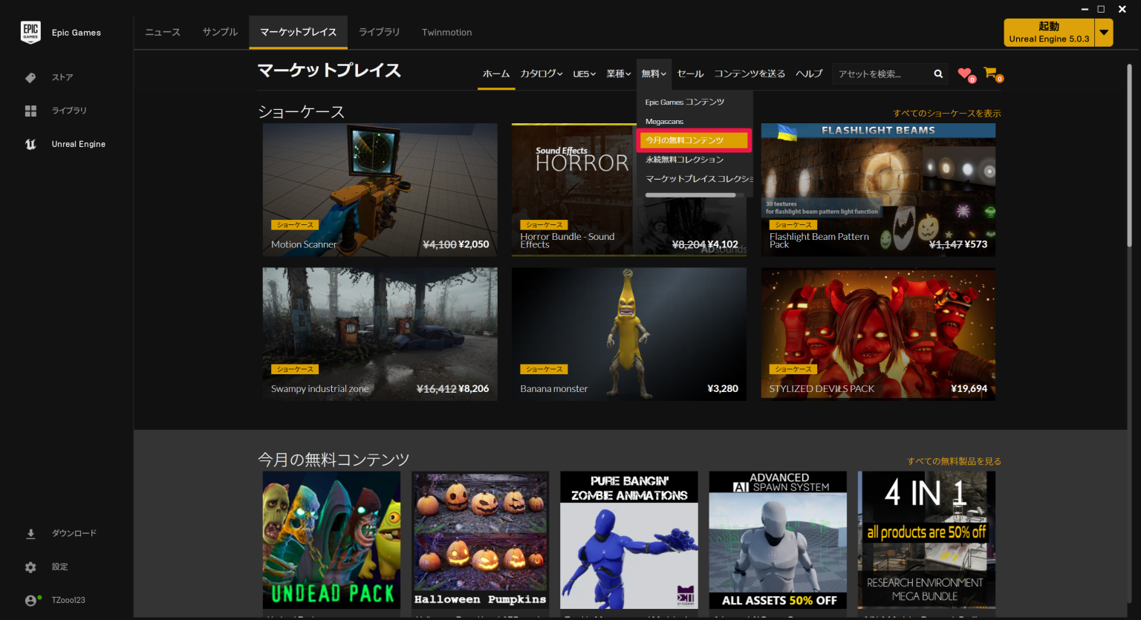Open the UE5 dropdown menu
Image resolution: width=1141 pixels, height=620 pixels.
(x=584, y=74)
